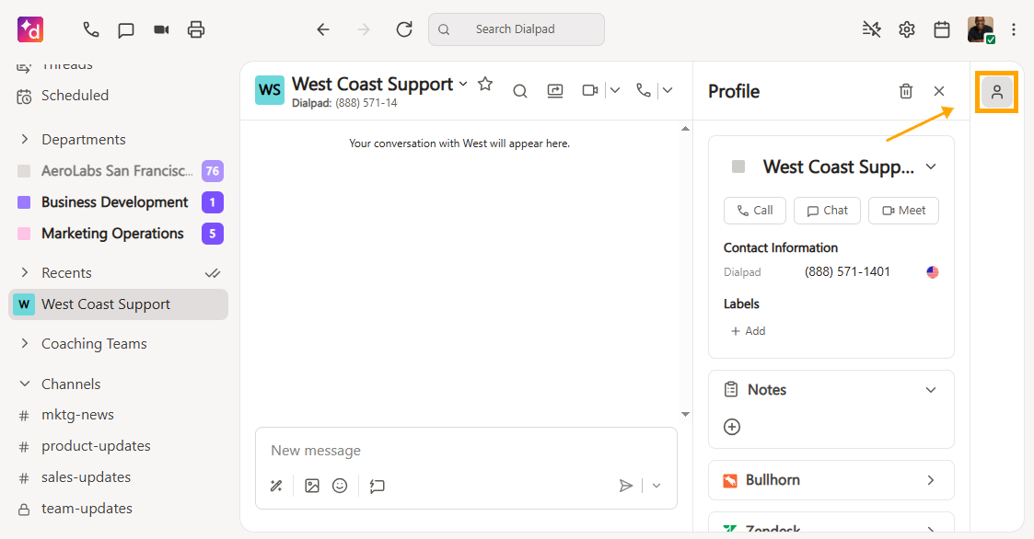Screen dimensions: 1034x539
Task: Click the Ai transcription off icon
Action: (872, 29)
